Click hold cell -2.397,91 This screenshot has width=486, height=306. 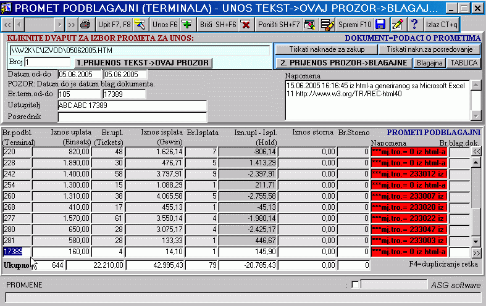pyautogui.click(x=248, y=174)
